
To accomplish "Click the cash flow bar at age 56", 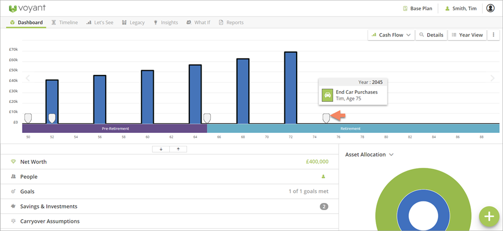I will tap(100, 99).
